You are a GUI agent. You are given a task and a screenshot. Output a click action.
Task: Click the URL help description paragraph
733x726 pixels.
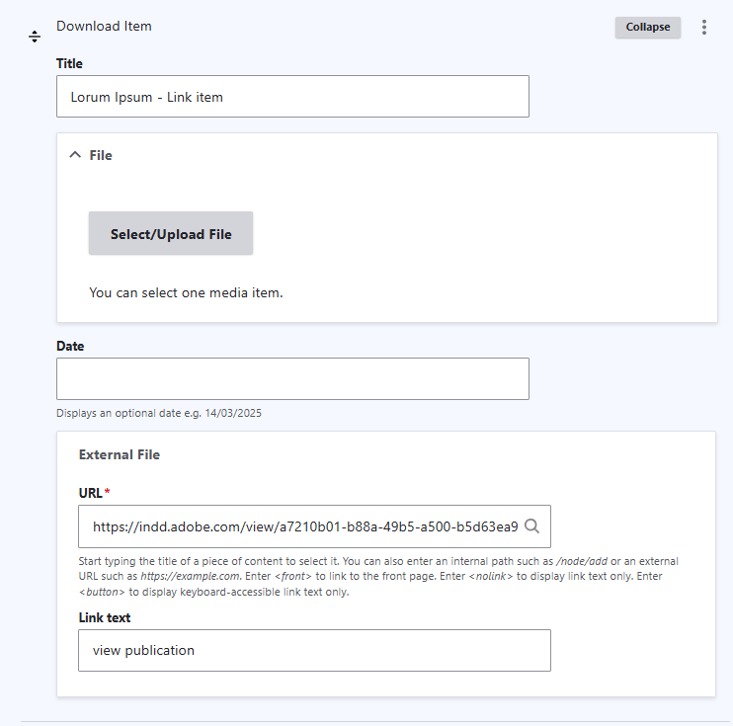pos(378,577)
